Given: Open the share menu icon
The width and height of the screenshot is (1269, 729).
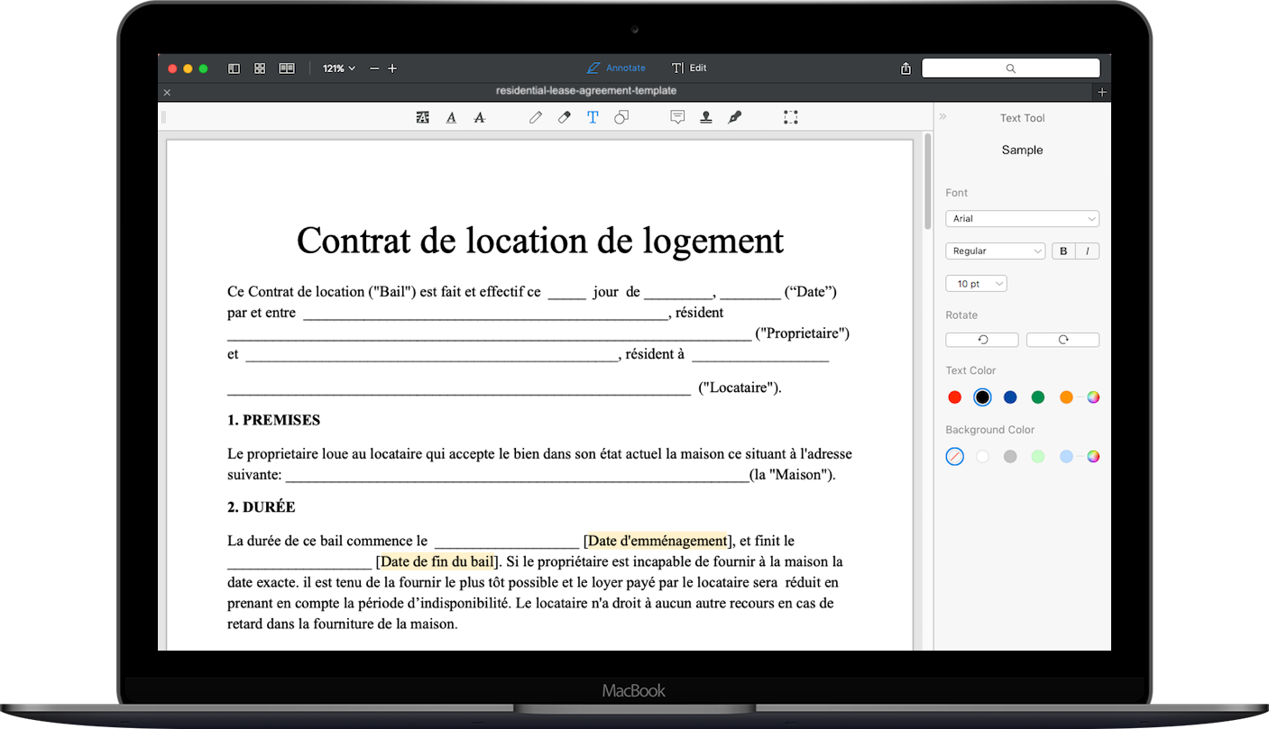Looking at the screenshot, I should click(906, 68).
